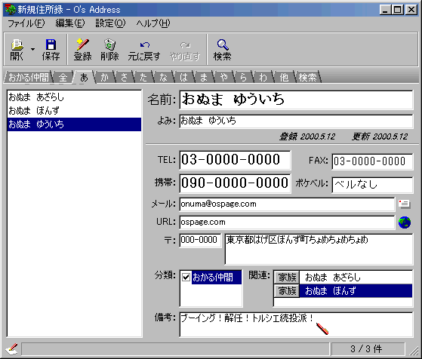This screenshot has width=422, height=359.
Task: Click the 備考 notes text field
Action: [x=296, y=324]
